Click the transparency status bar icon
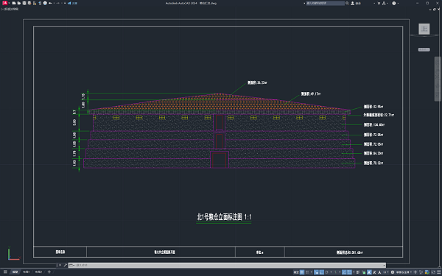This screenshot has height=276, width=442. [364, 272]
